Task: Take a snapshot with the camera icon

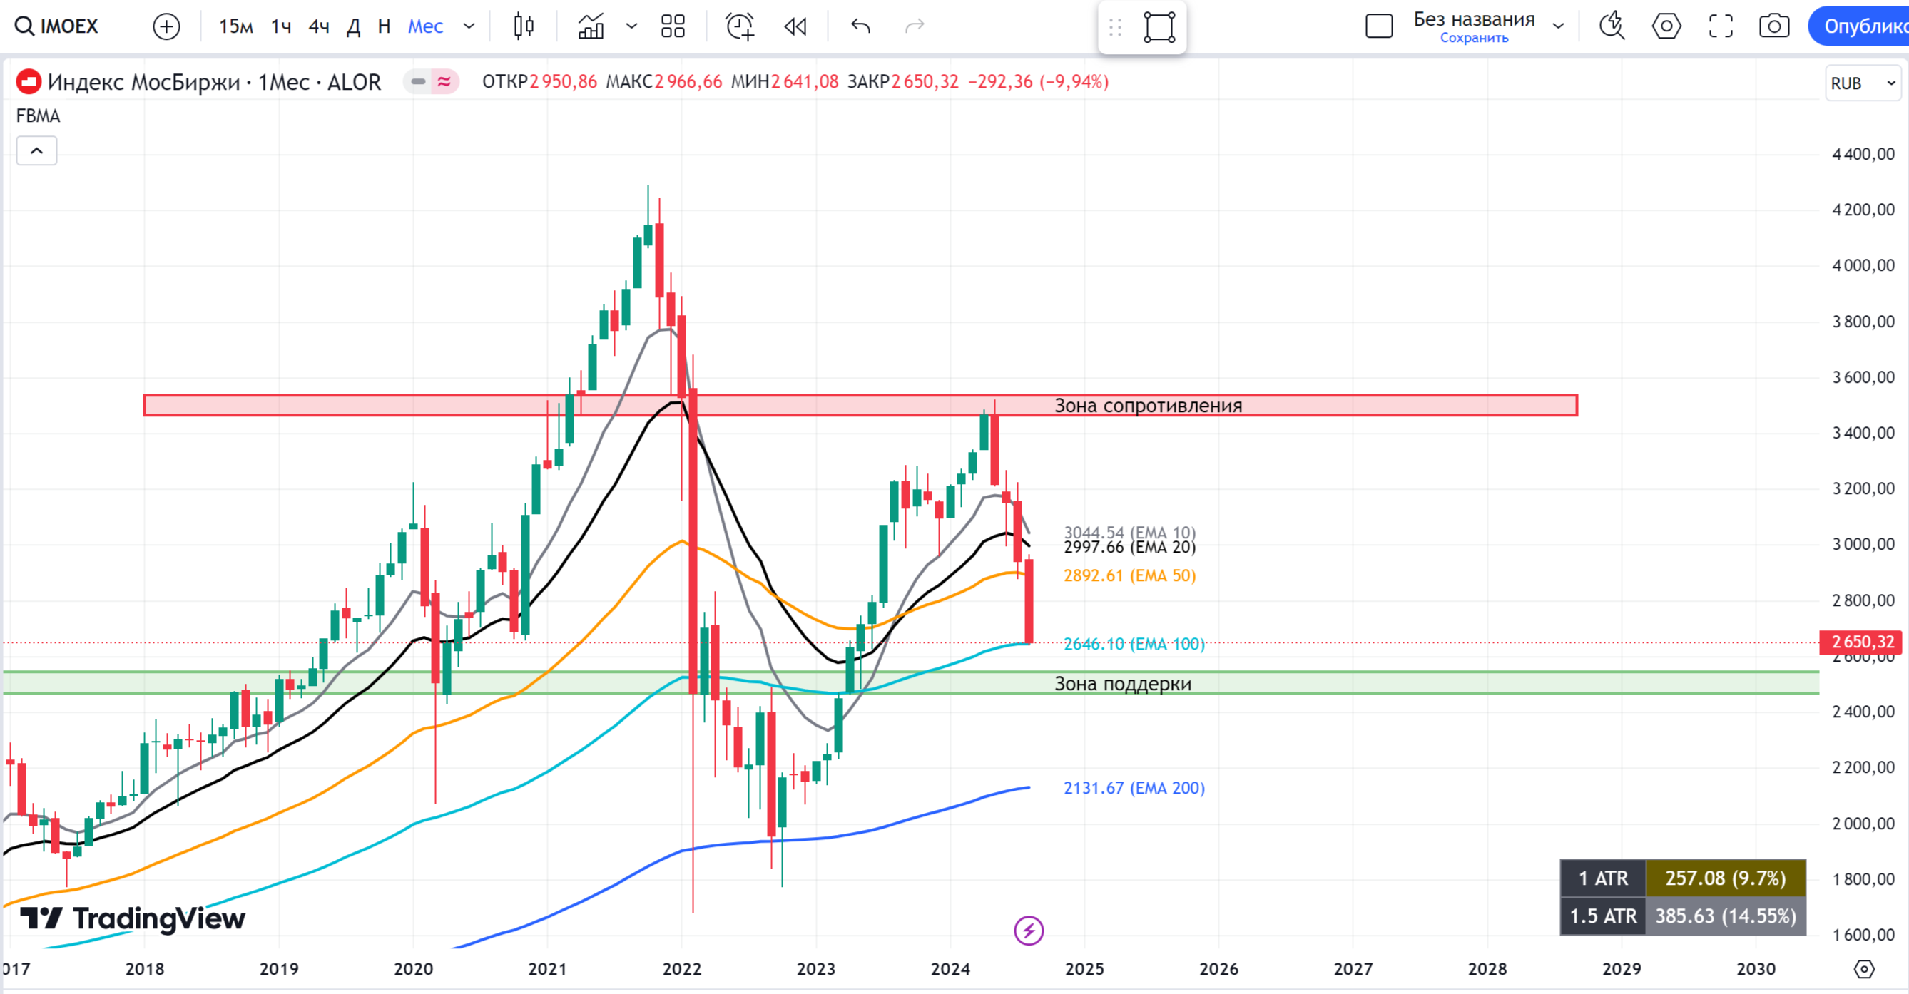Action: click(1774, 26)
